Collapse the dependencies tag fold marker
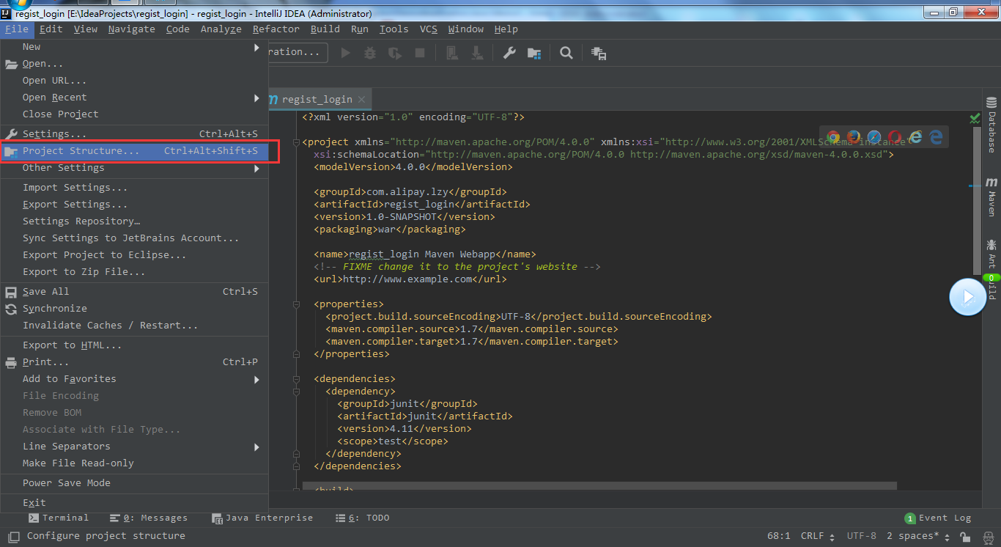Screen dimensions: 1001x547 [x=296, y=378]
